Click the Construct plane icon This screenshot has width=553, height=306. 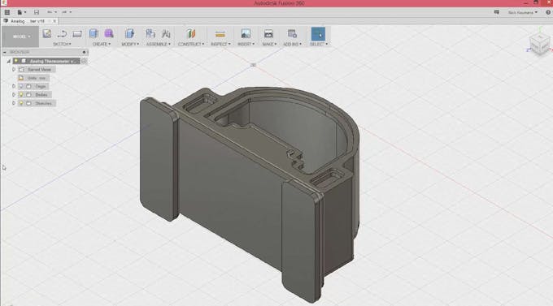pyautogui.click(x=191, y=34)
